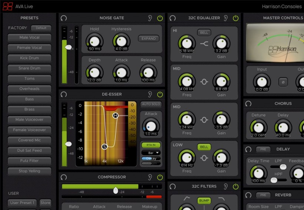Click the 32C Filters ear listen icon
The width and height of the screenshot is (304, 210).
click(x=226, y=186)
